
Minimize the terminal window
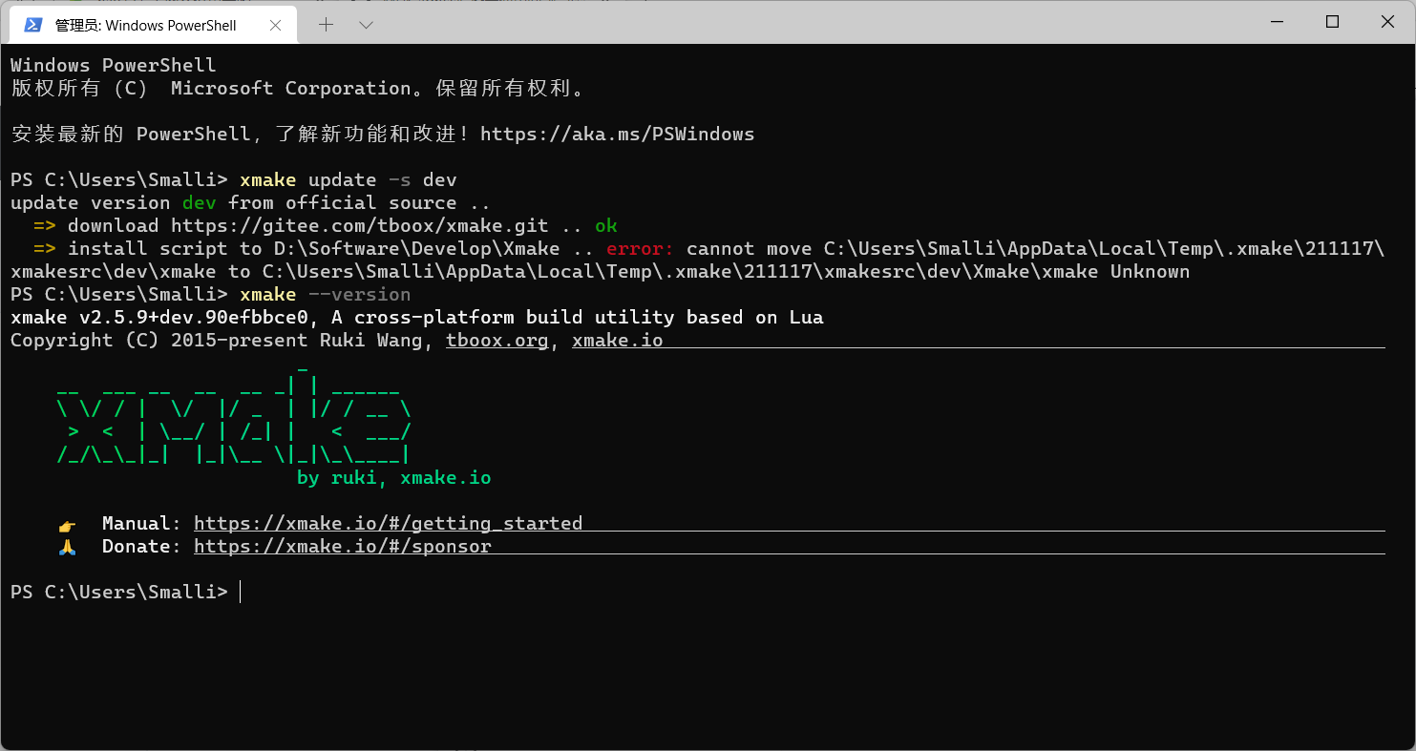click(1276, 22)
